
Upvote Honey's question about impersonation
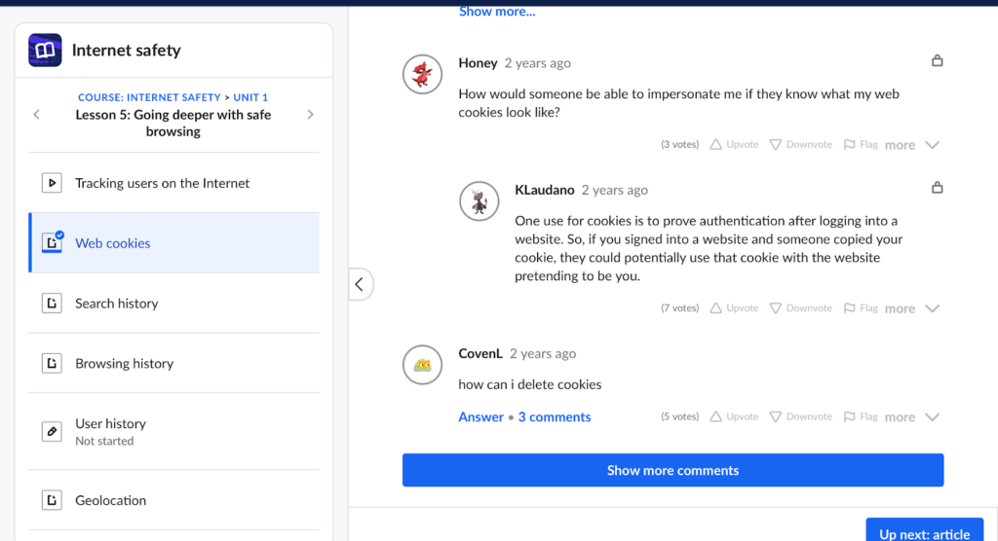733,144
